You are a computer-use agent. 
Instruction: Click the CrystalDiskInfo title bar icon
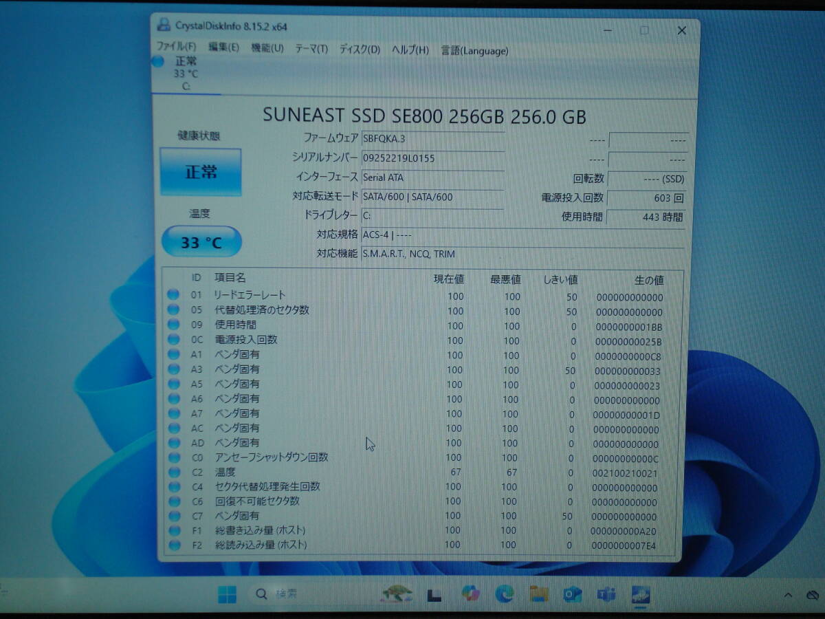[x=164, y=25]
